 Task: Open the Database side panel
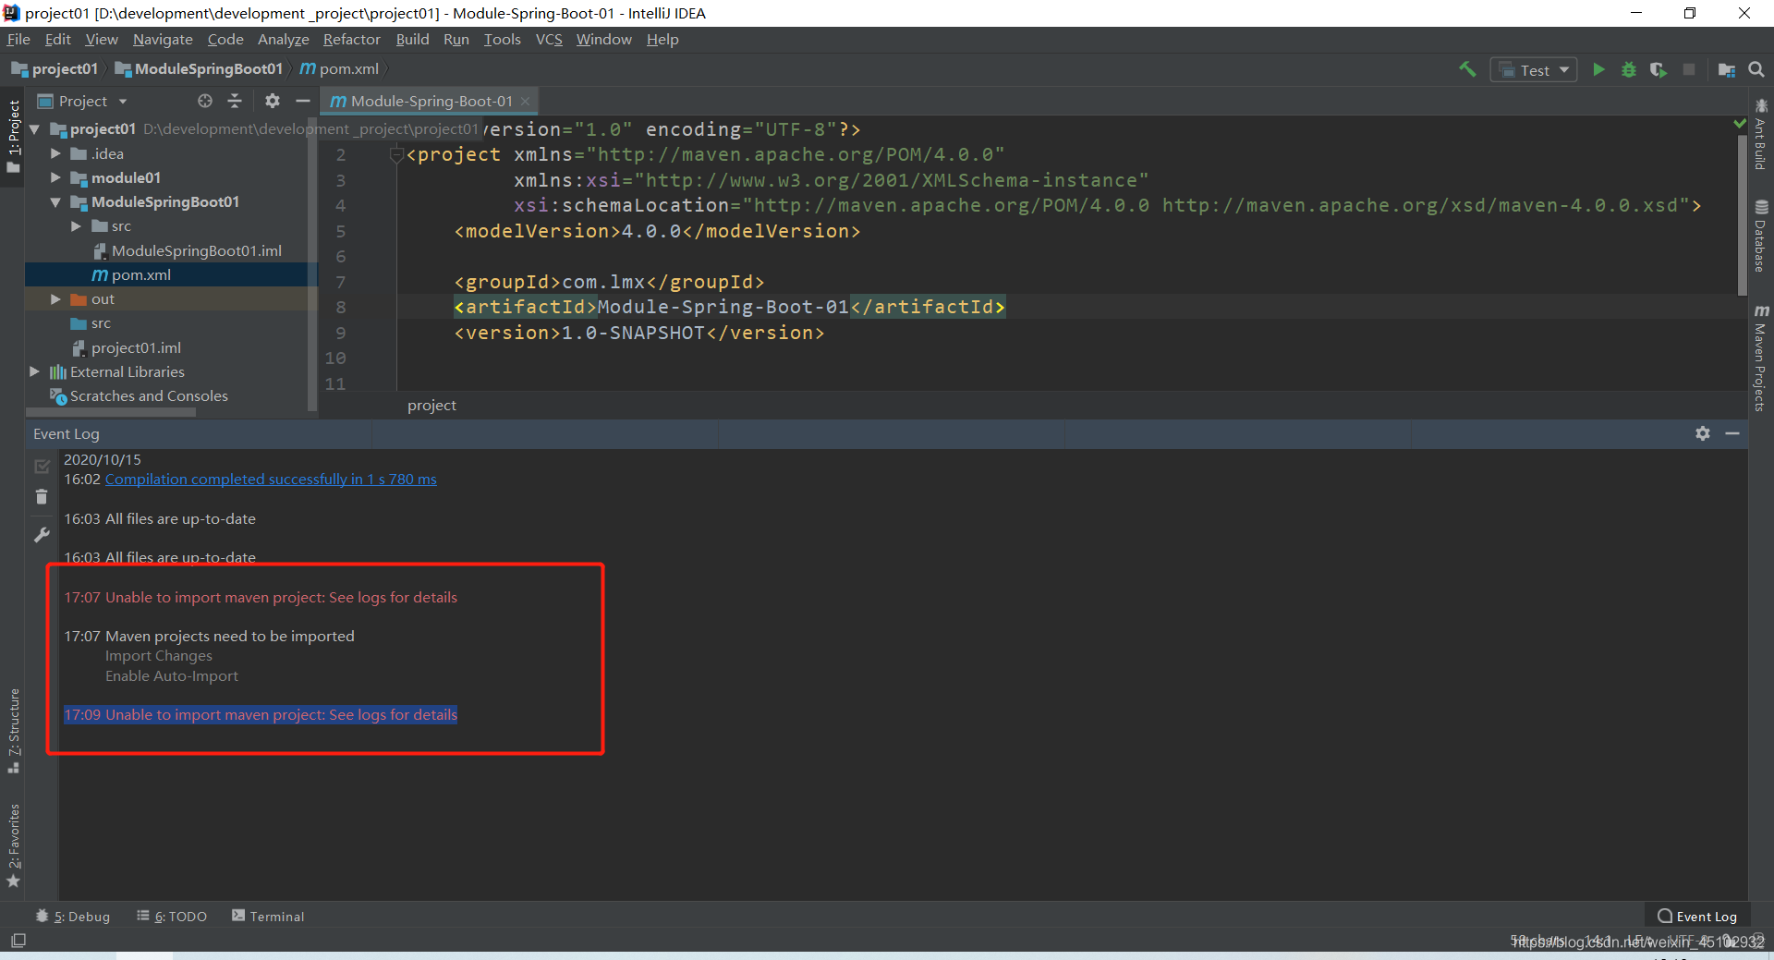click(x=1761, y=237)
